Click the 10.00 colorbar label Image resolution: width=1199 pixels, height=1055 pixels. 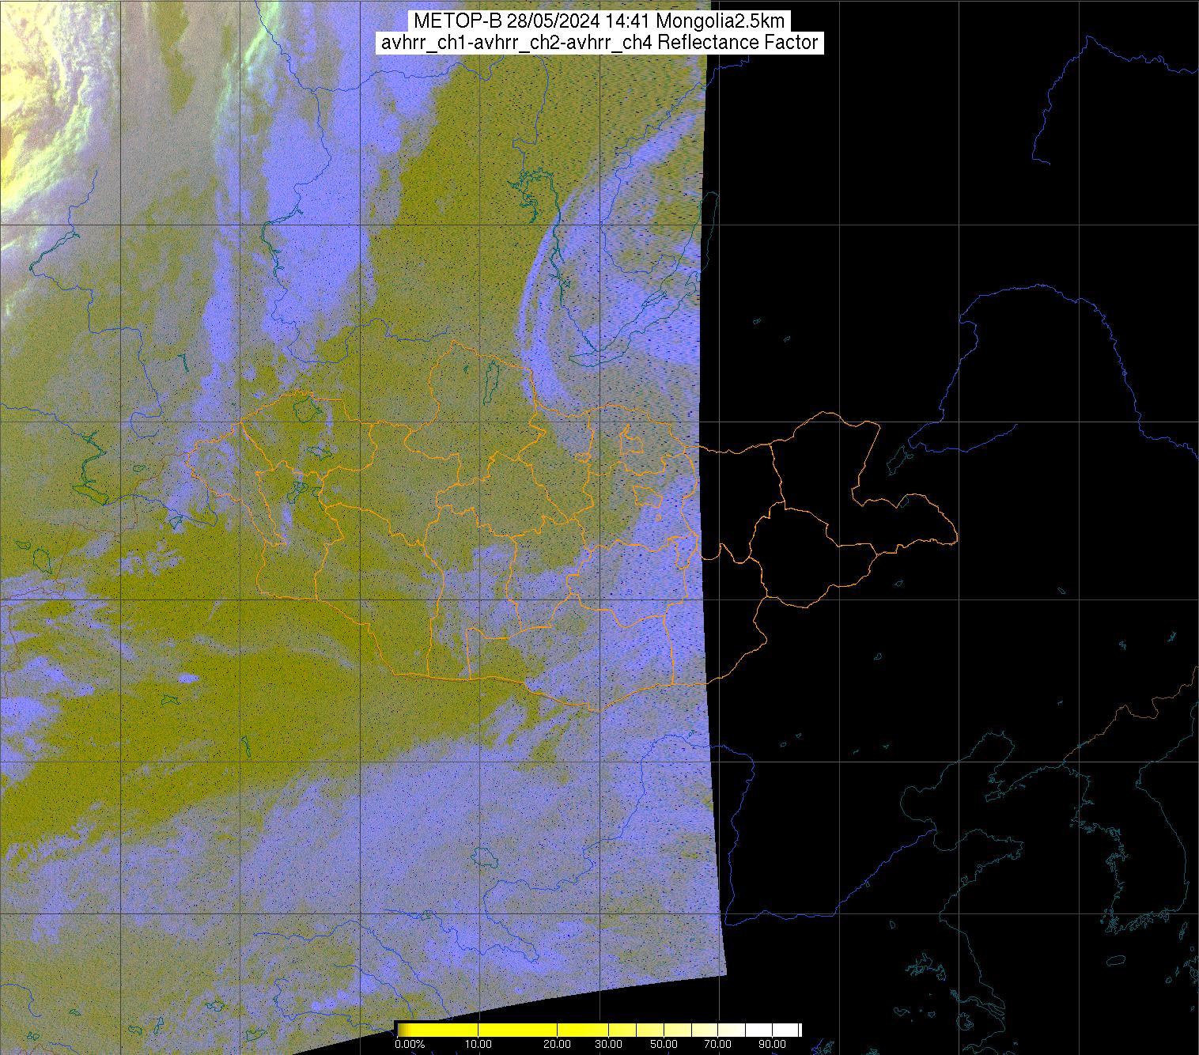tap(478, 1045)
